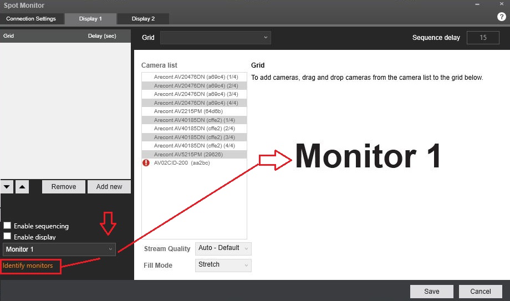This screenshot has width=510, height=301.
Task: Select Arecont AV20476DN (a69c4) (3/4)
Action: pyautogui.click(x=194, y=94)
